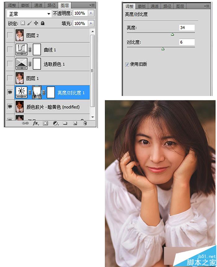Create a new layer
This screenshot has width=217, height=267.
75,123
